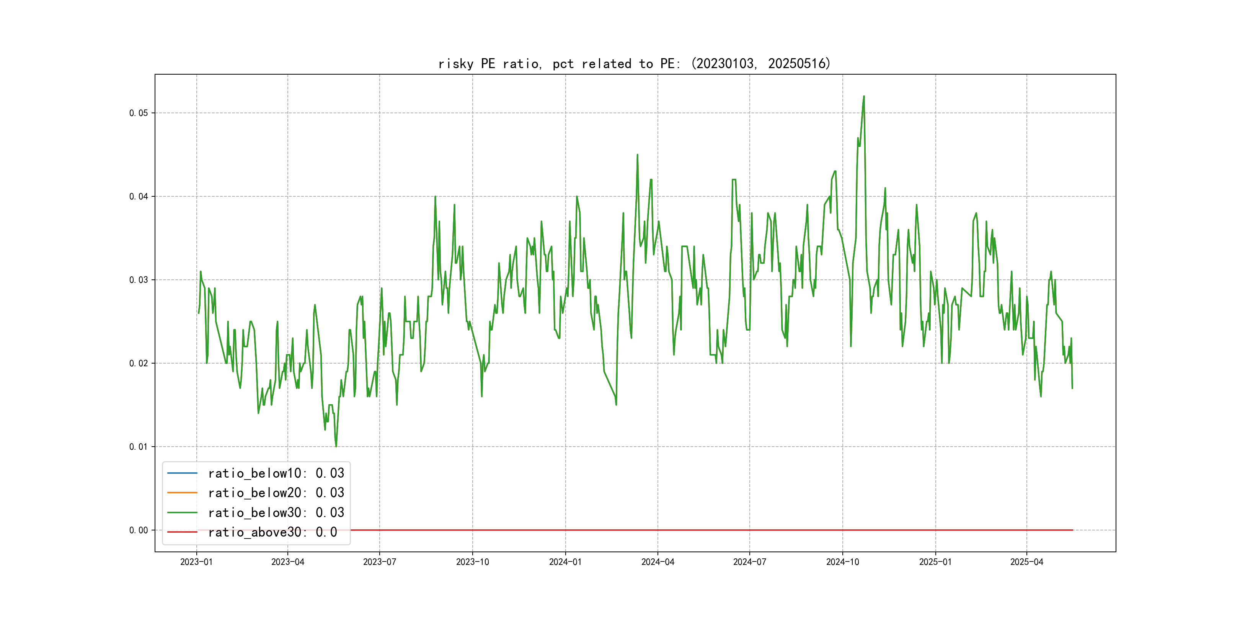Click the 2025-04 x-axis tick label
Screen dimensions: 1240x620
[1026, 562]
